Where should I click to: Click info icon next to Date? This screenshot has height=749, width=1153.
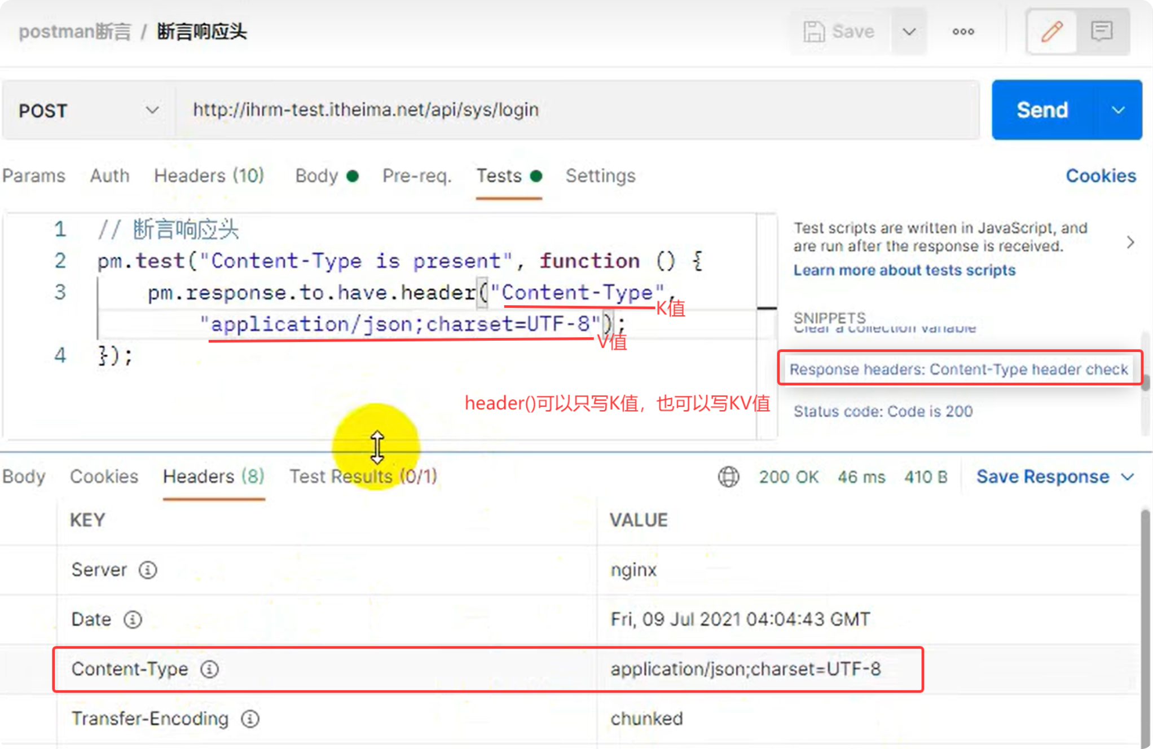[x=133, y=619]
